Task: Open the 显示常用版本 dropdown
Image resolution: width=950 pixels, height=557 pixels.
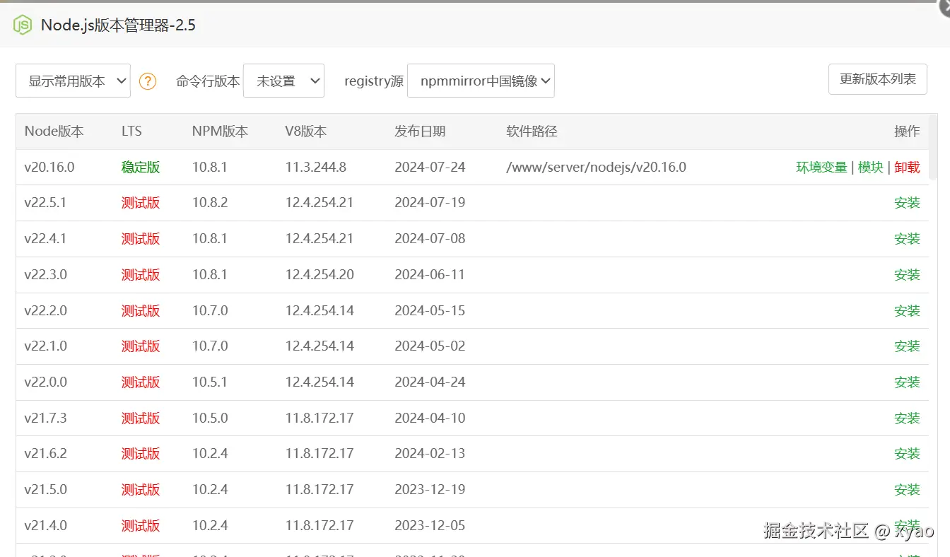Action: click(73, 81)
